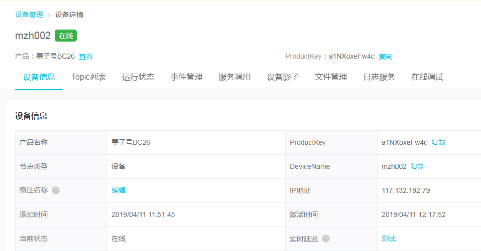
Task: Click the green 在线 status badge
Action: (x=66, y=36)
